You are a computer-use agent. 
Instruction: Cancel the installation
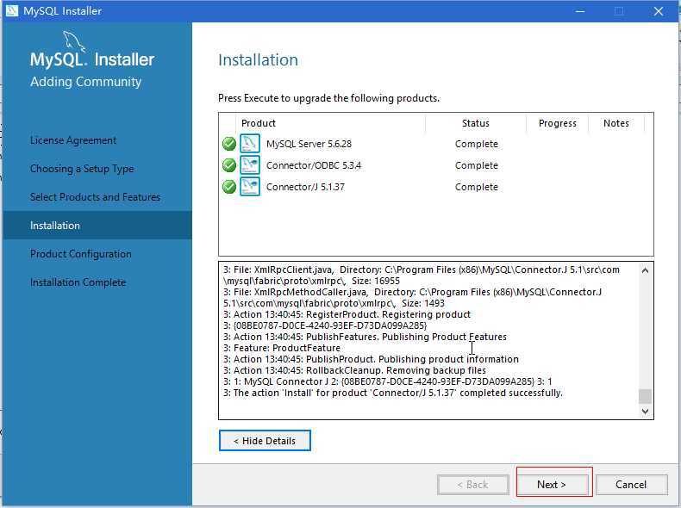click(631, 484)
